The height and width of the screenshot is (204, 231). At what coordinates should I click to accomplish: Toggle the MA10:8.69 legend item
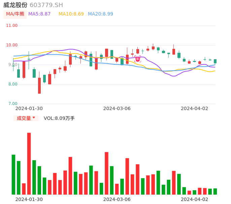pyautogui.click(x=71, y=14)
